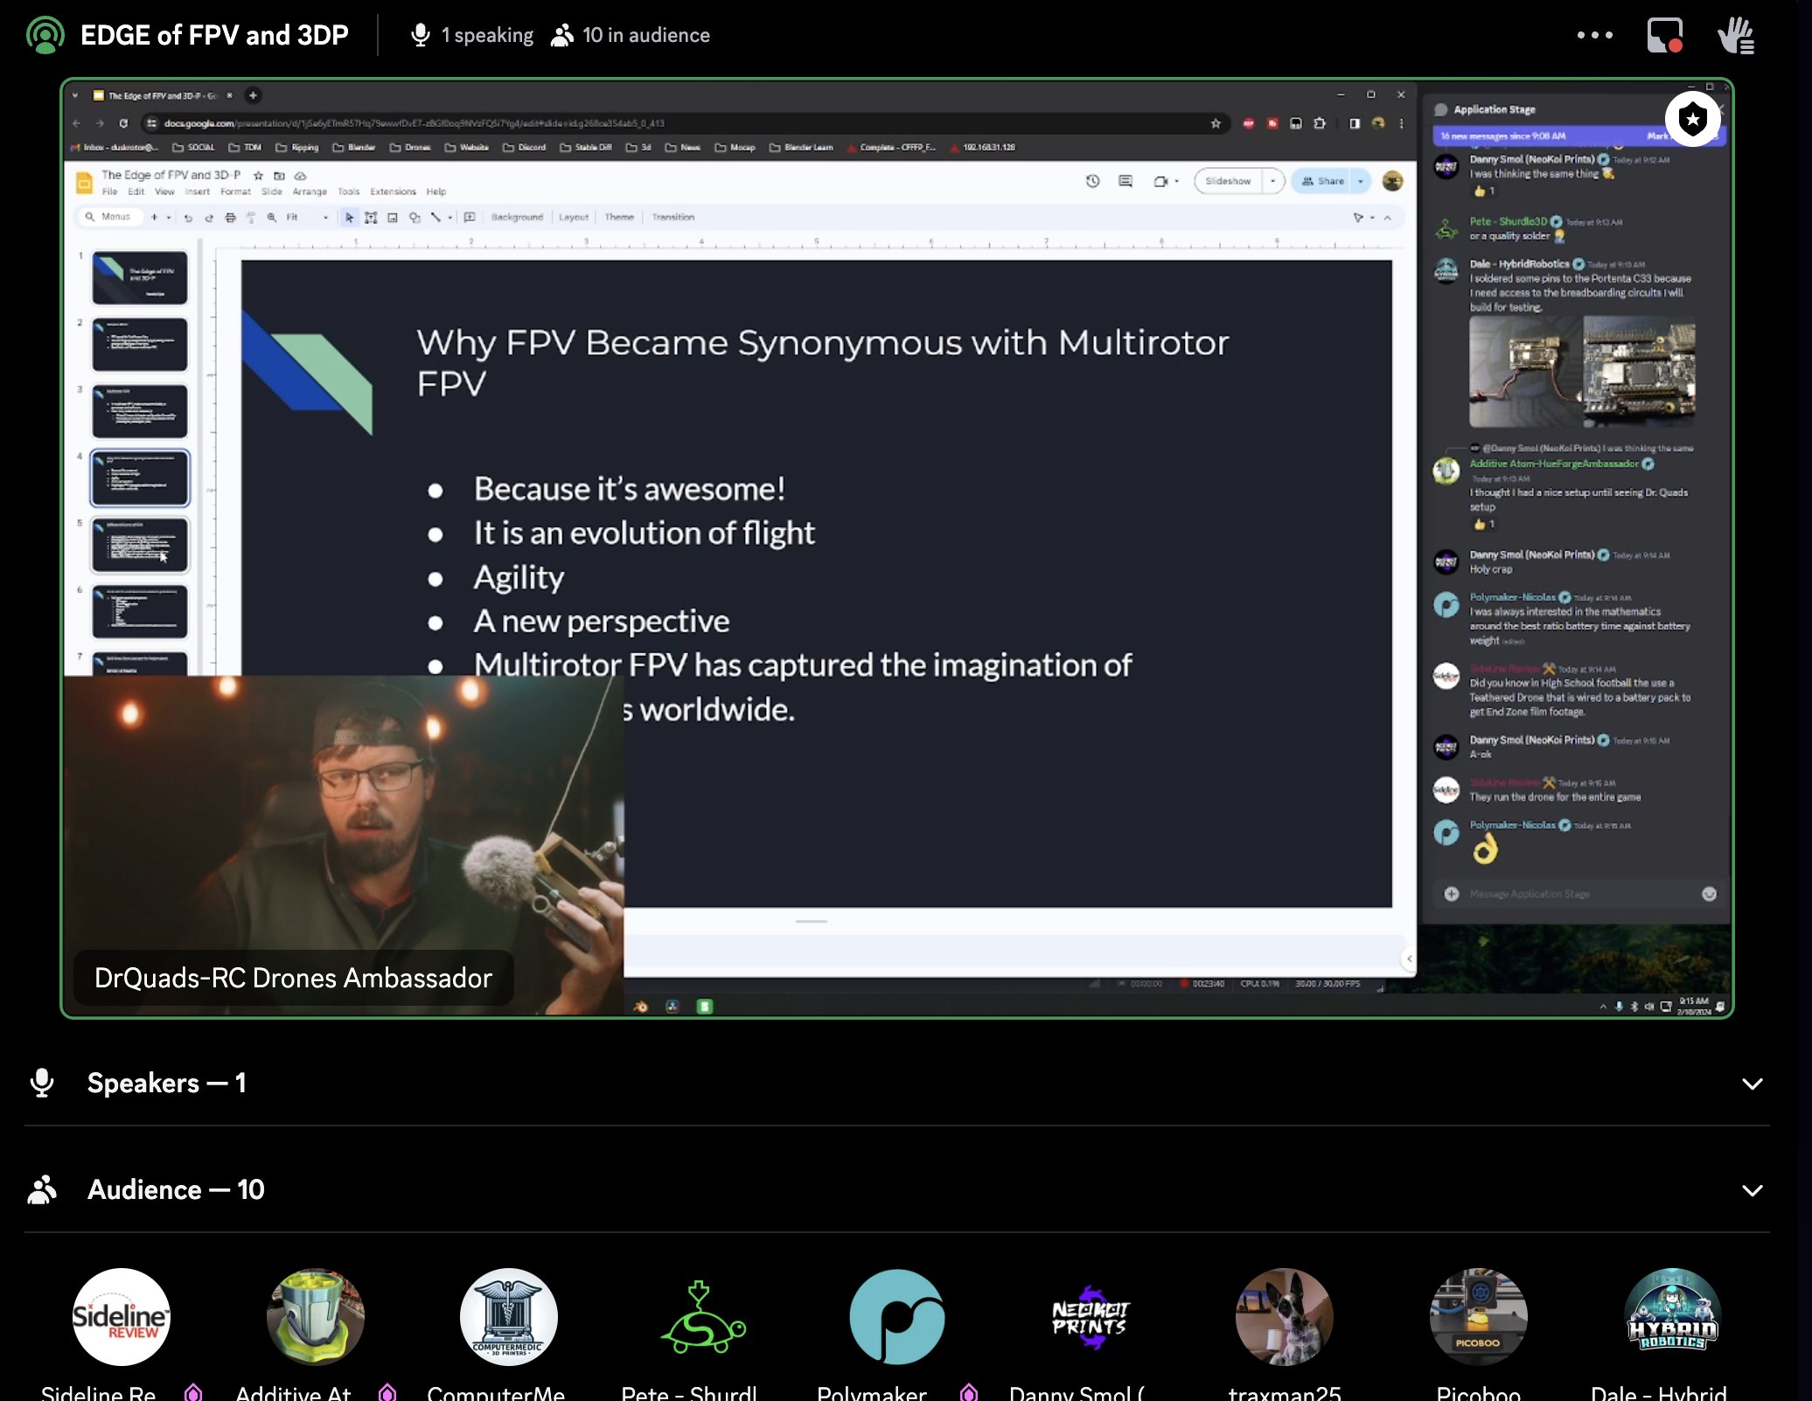Click the Theme toolbar button

coord(619,218)
